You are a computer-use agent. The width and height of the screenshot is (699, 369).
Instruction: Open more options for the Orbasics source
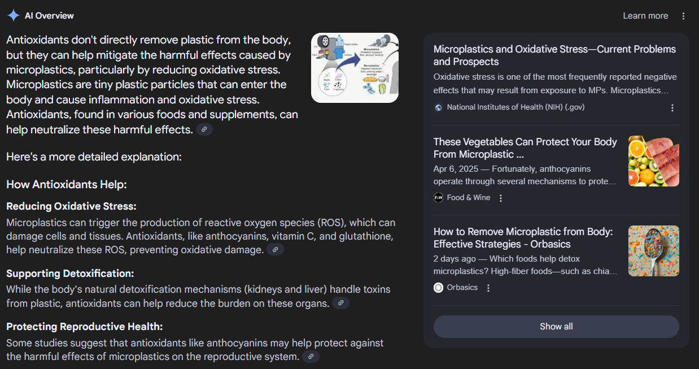(x=488, y=288)
